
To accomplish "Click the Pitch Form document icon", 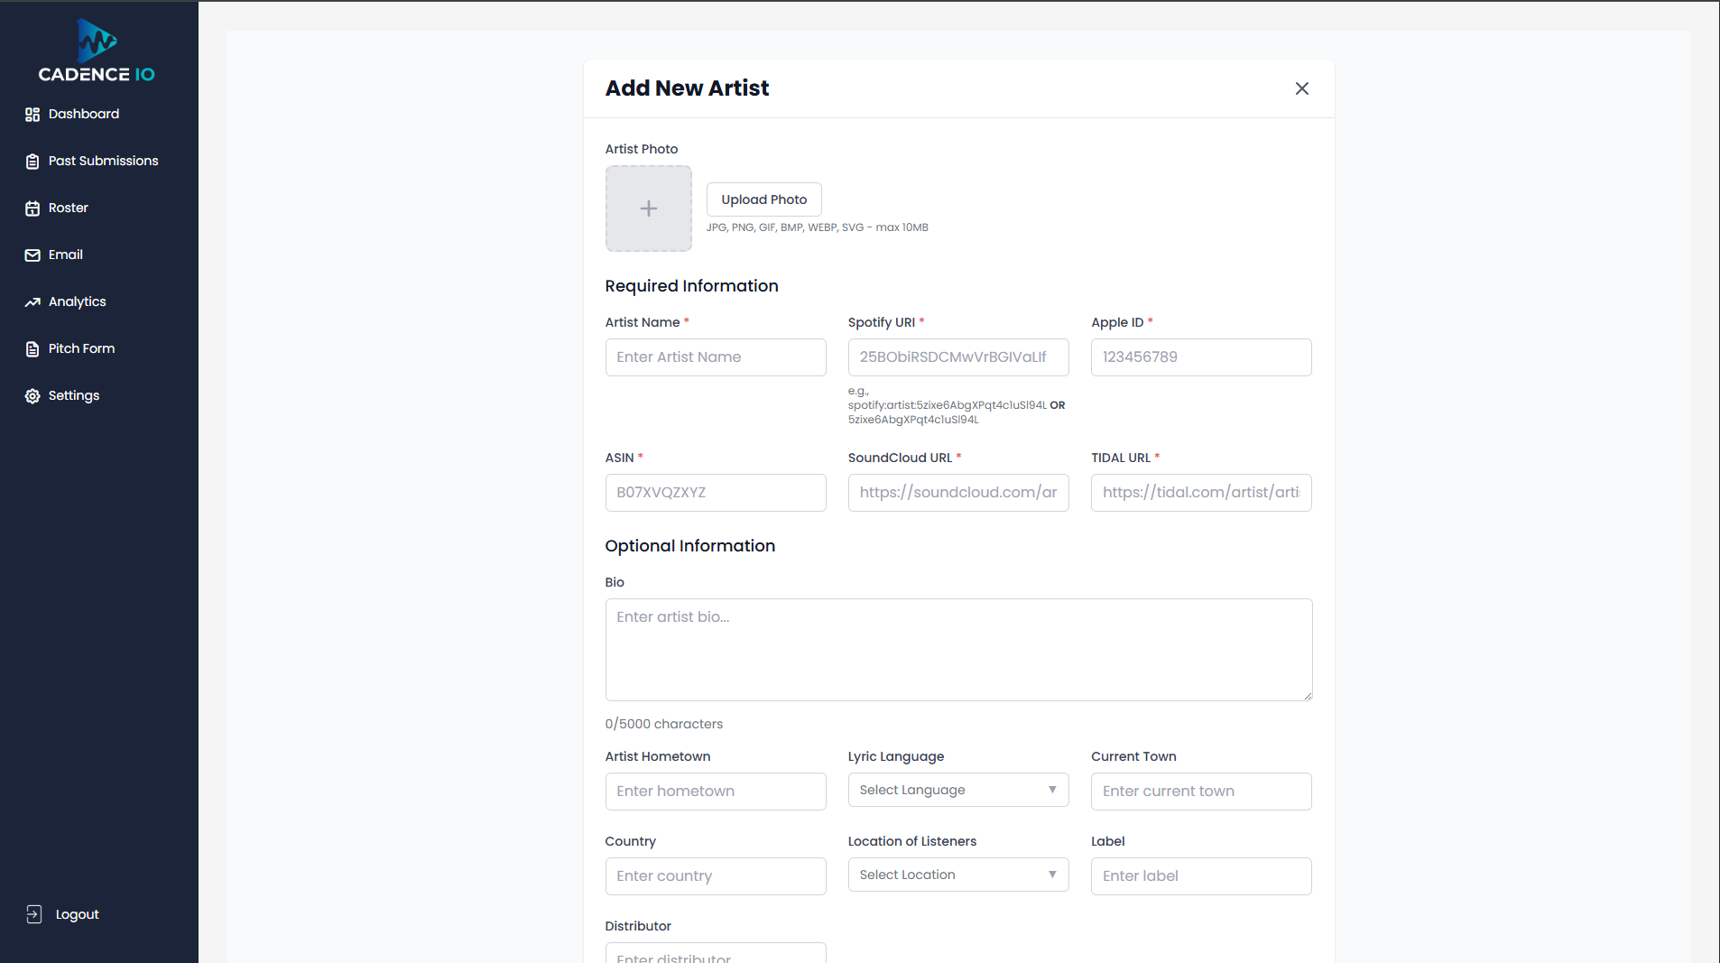I will (x=32, y=349).
